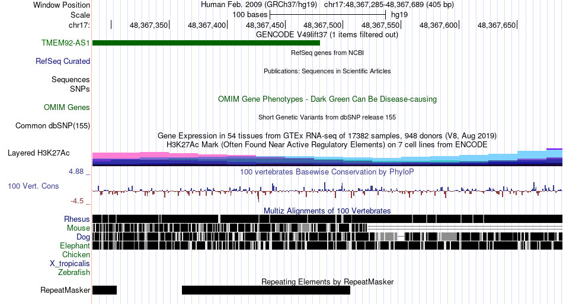This screenshot has height=304, width=563.
Task: Click the GENCODE V49lift37 track title
Action: [327, 35]
